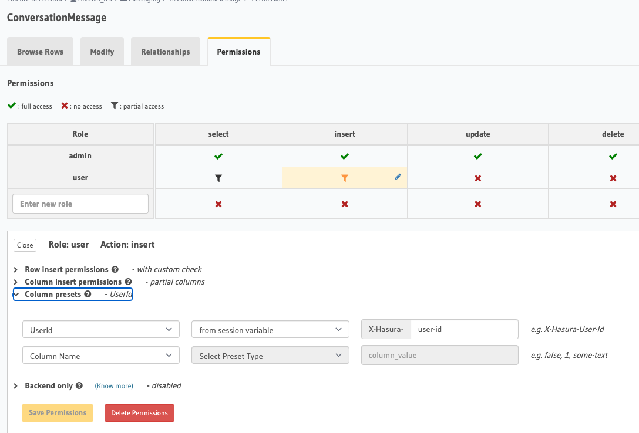This screenshot has width=639, height=433.
Task: Open the '(Know more)' link for Backend only
Action: point(114,385)
